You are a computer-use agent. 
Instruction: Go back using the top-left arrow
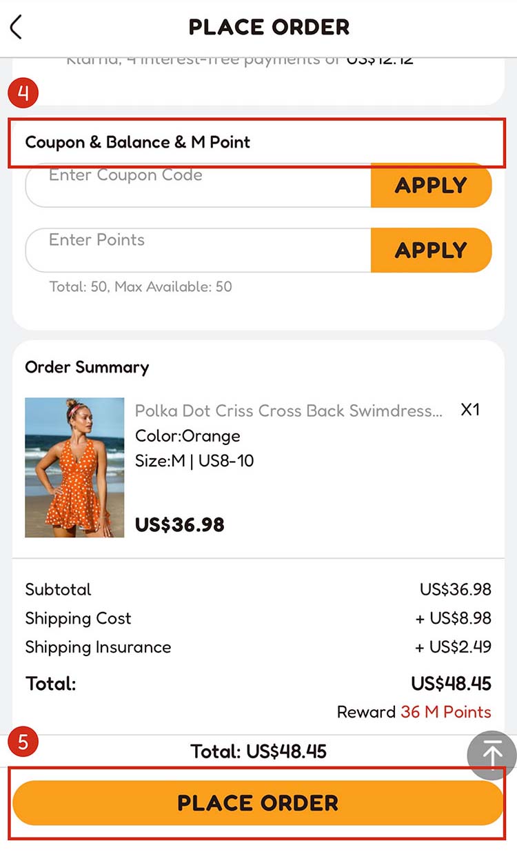pos(17,28)
